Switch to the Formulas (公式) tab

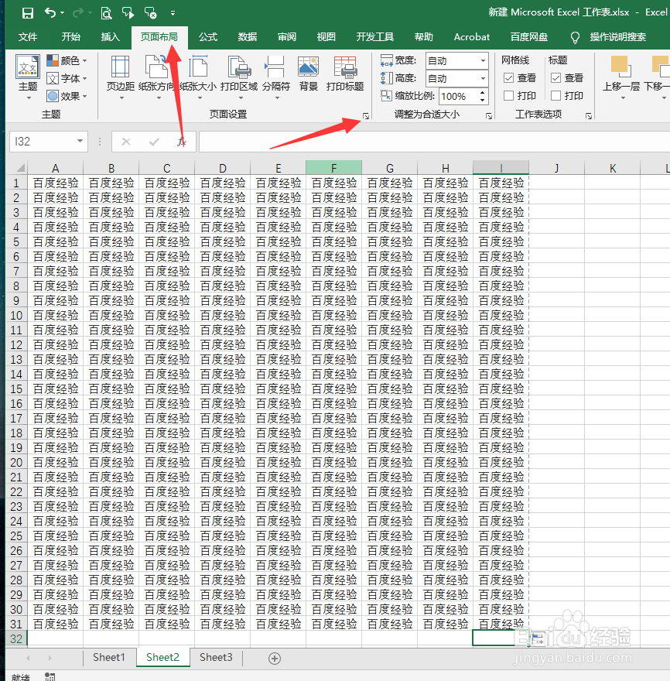point(208,37)
